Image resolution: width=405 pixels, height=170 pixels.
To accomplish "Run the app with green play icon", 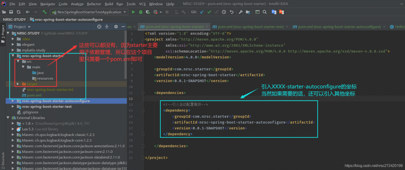I will coord(133,12).
